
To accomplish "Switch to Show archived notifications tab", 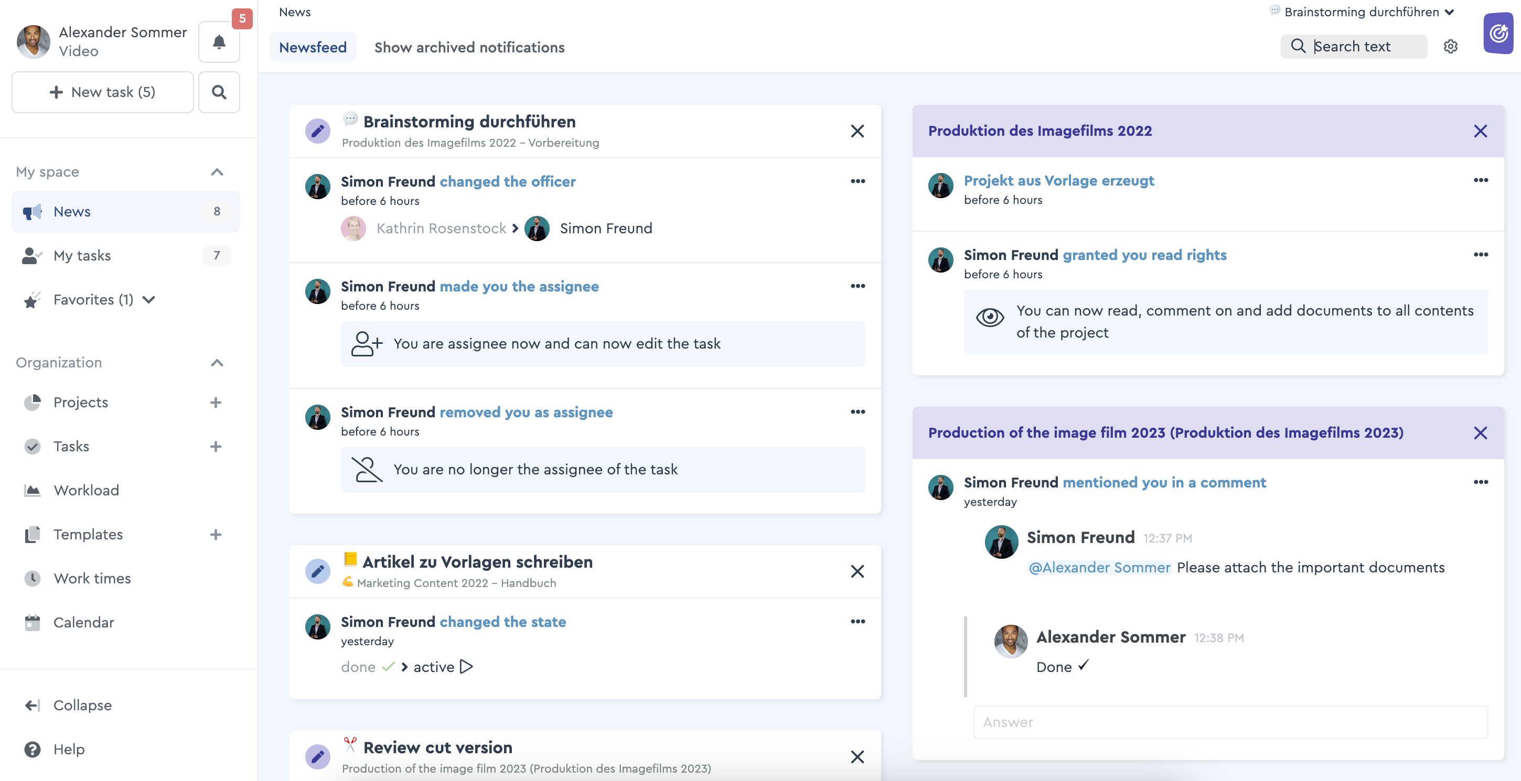I will (x=469, y=47).
